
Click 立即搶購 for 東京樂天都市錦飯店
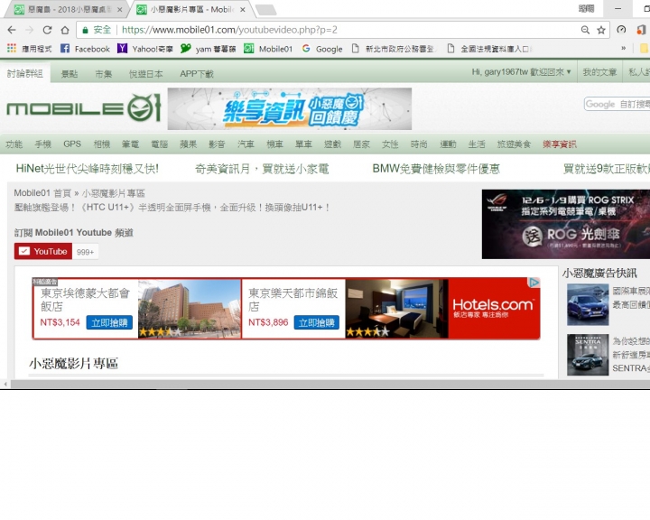pos(316,322)
